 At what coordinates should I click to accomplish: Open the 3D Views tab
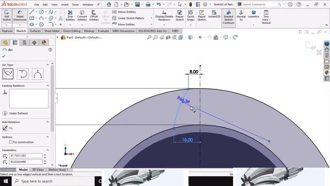(38, 169)
